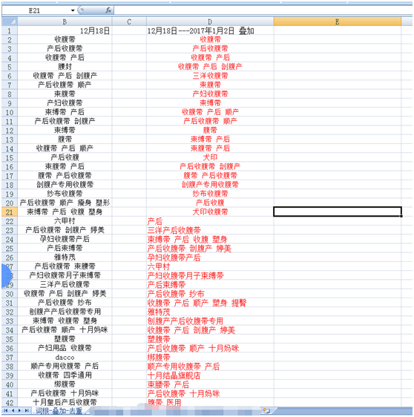Select row 21 header
This screenshot has height=417, width=414.
click(10, 212)
